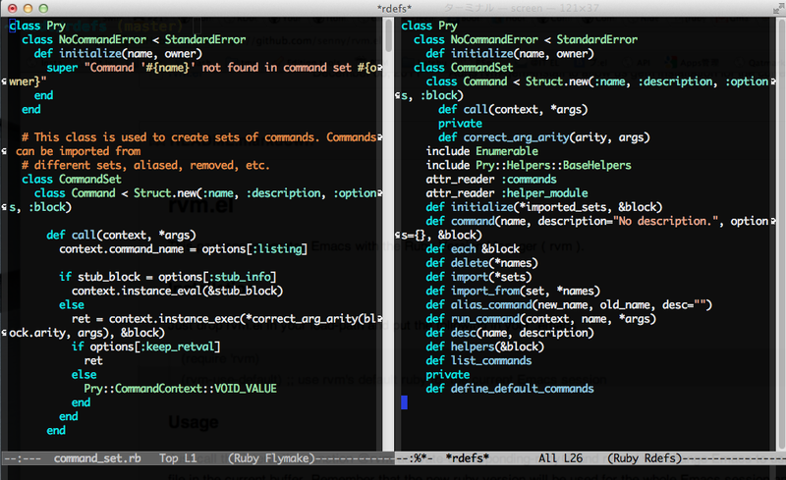Click 'attr_reader :helper_module' line
This screenshot has height=480, width=786.
[x=507, y=193]
